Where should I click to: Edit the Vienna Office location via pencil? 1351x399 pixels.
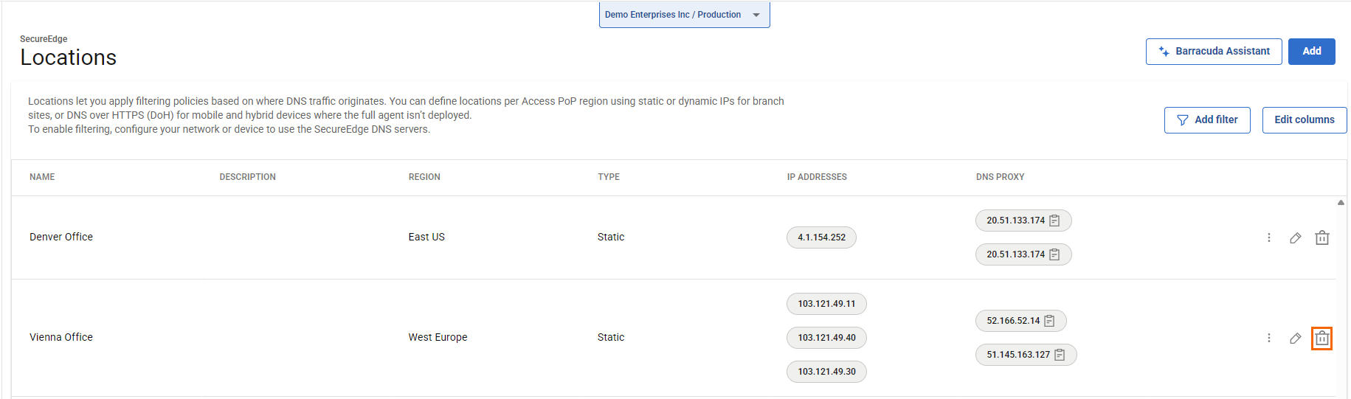(1295, 338)
